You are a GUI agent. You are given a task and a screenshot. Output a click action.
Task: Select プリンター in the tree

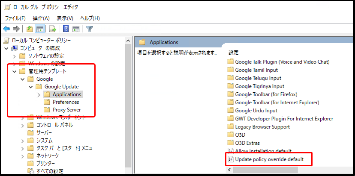45,163
